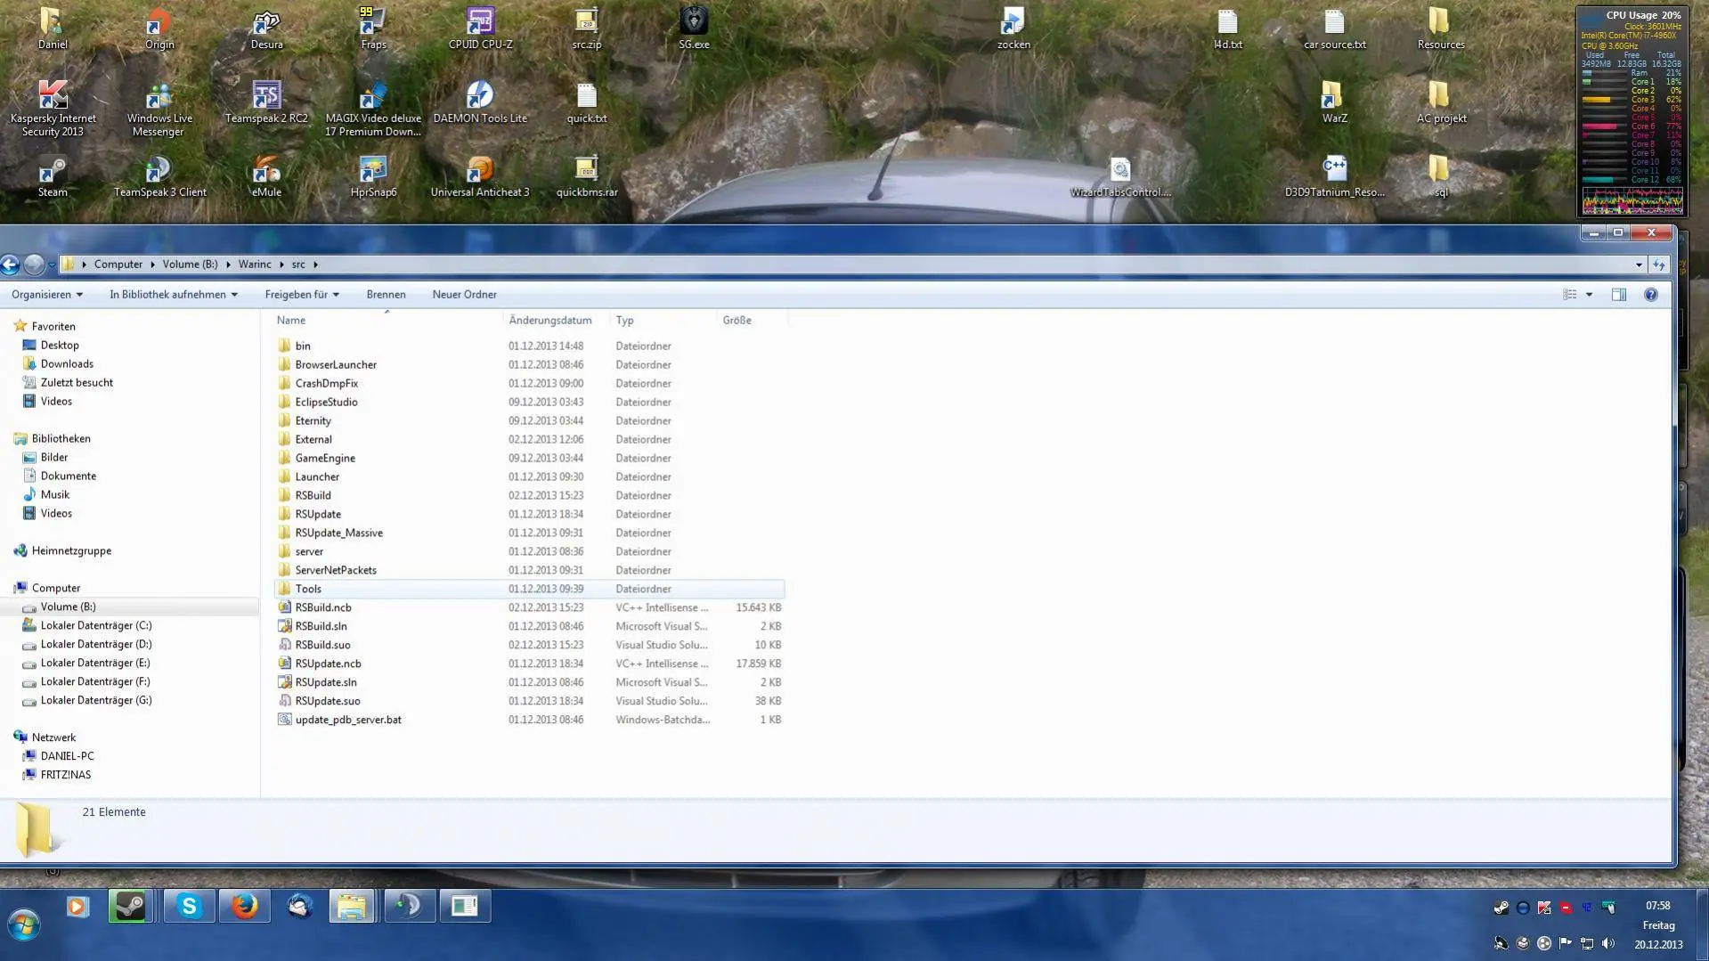This screenshot has height=961, width=1709.
Task: Open the Freigeben für menu
Action: [302, 295]
